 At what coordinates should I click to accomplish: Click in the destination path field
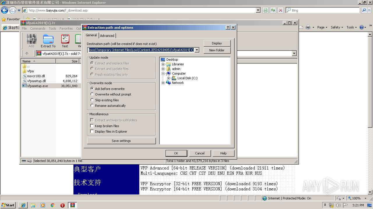141,50
